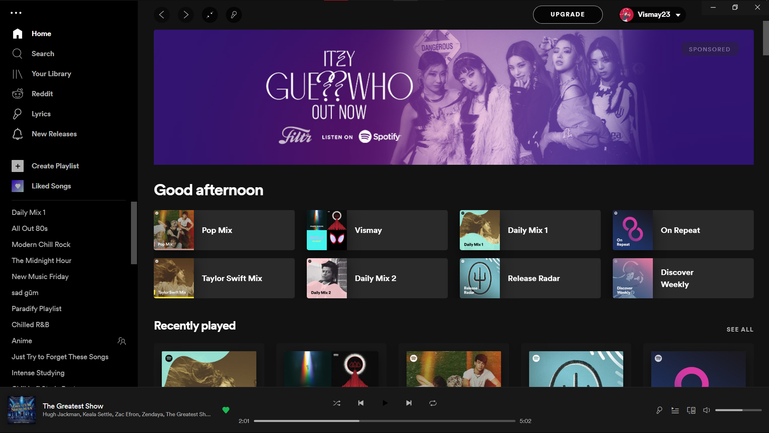The height and width of the screenshot is (433, 769).
Task: Click the UPGRADE button
Action: pyautogui.click(x=568, y=15)
